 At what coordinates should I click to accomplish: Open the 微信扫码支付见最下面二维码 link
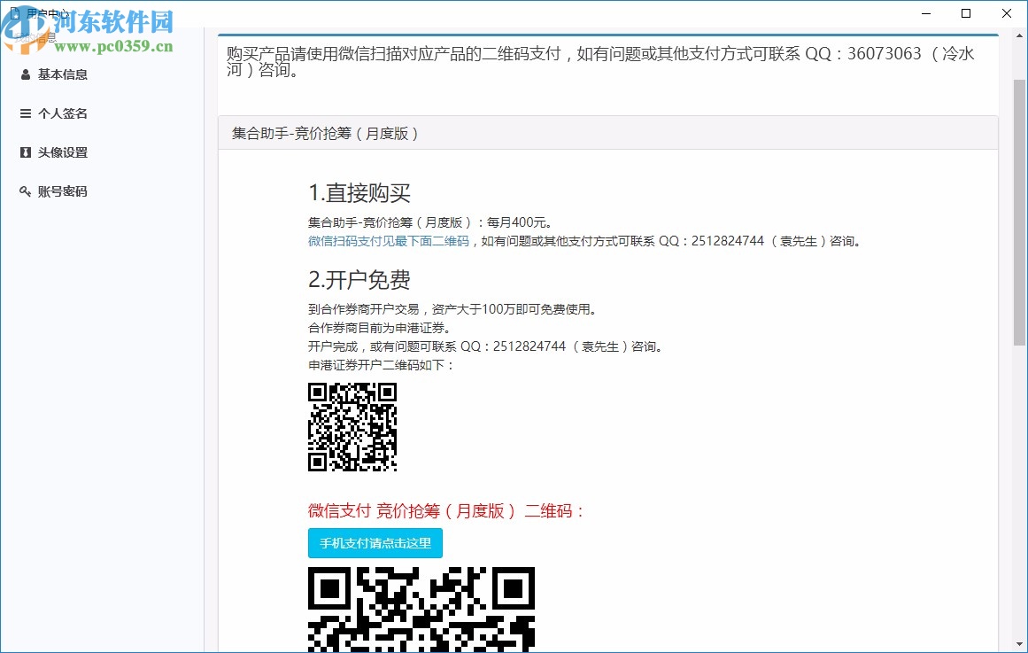click(388, 240)
